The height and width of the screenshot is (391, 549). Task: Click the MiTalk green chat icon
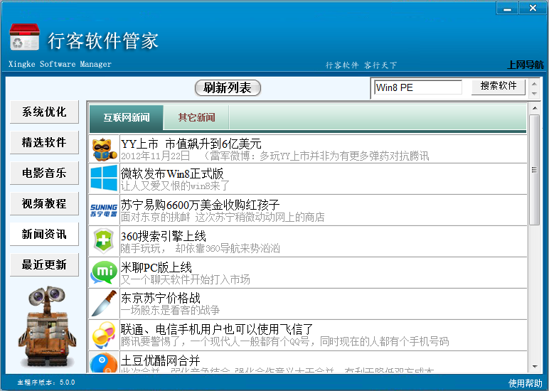(104, 272)
